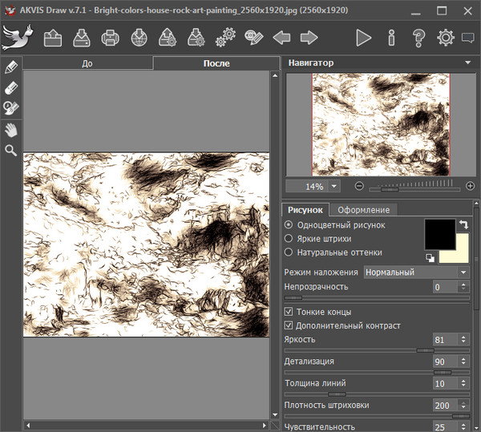
Task: Open Help with the question mark icon
Action: pos(418,38)
